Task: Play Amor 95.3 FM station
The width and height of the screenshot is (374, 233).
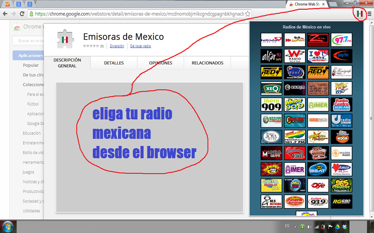Action: [x=342, y=169]
